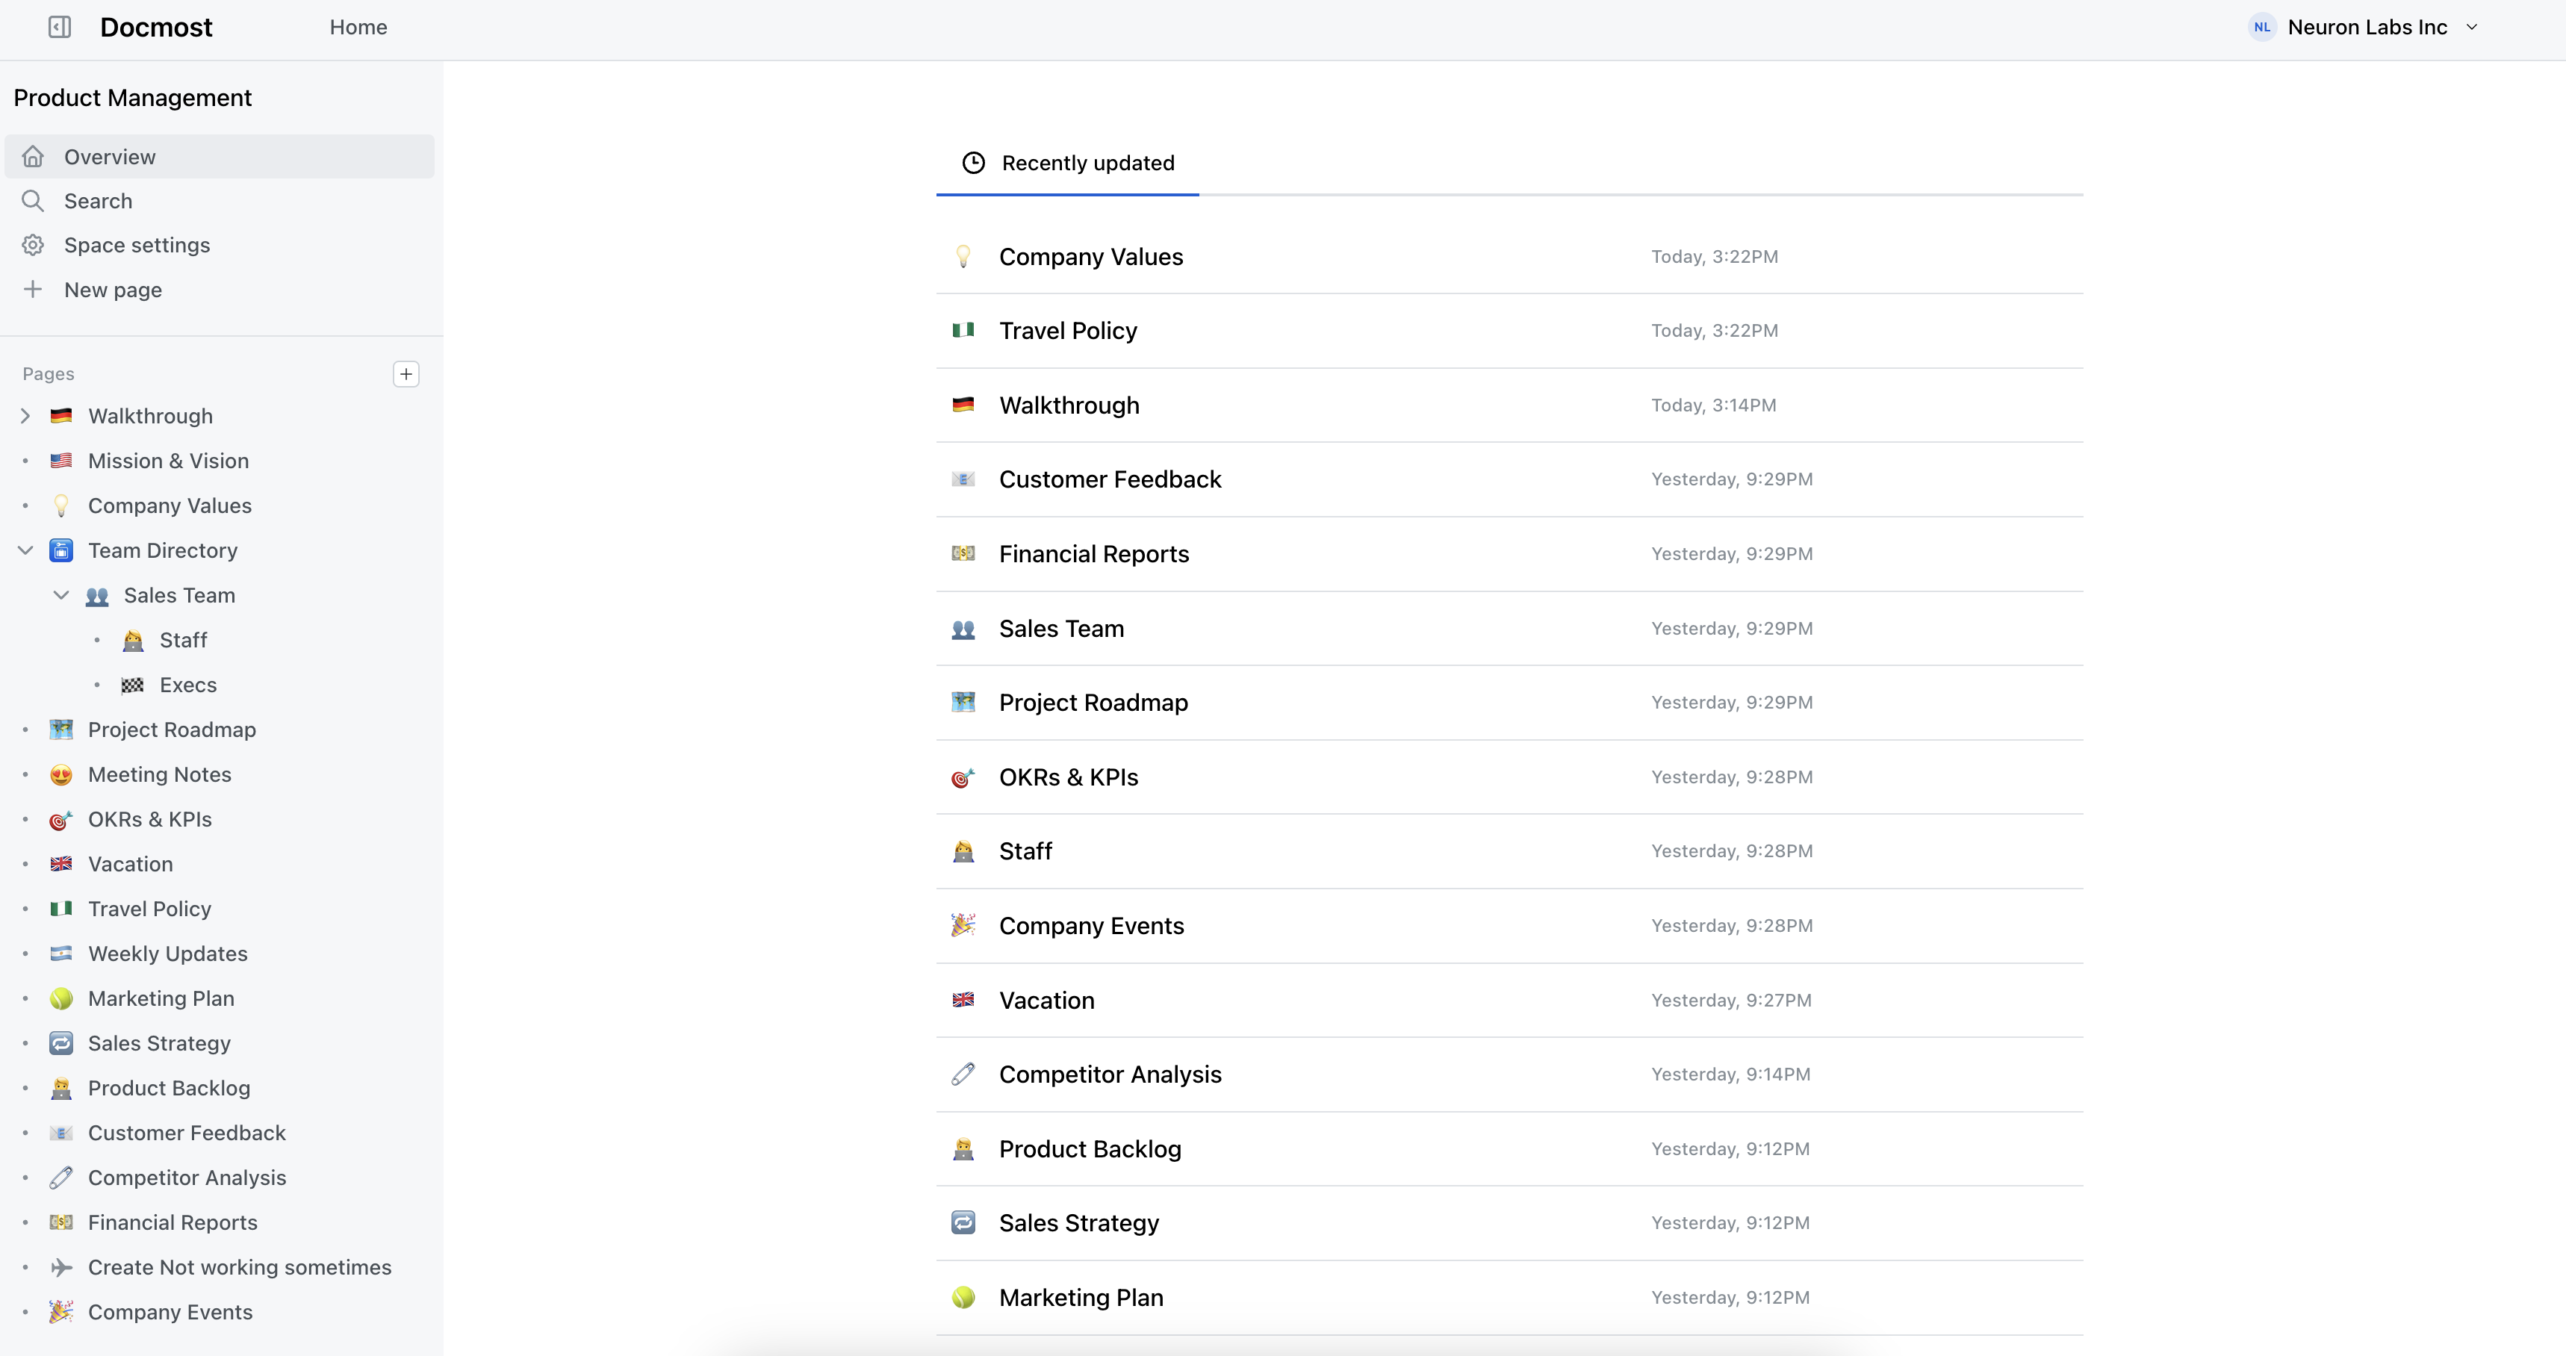Image resolution: width=2566 pixels, height=1356 pixels.
Task: Collapse the Team Directory tree node
Action: pos(26,550)
